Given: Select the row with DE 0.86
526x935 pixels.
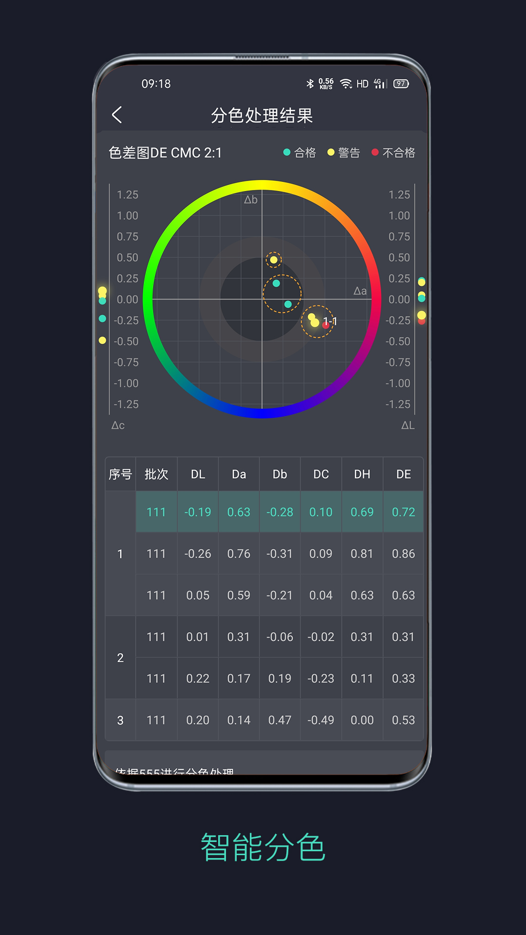Looking at the screenshot, I should (x=280, y=554).
